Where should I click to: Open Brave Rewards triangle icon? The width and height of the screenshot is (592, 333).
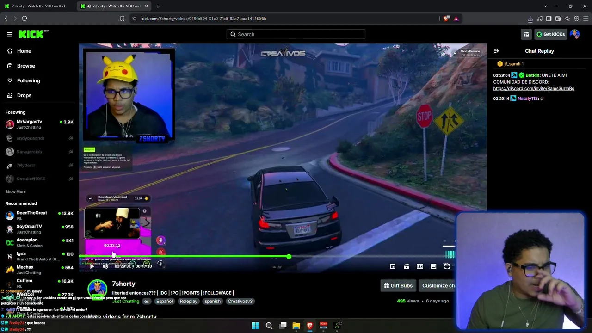click(x=456, y=18)
